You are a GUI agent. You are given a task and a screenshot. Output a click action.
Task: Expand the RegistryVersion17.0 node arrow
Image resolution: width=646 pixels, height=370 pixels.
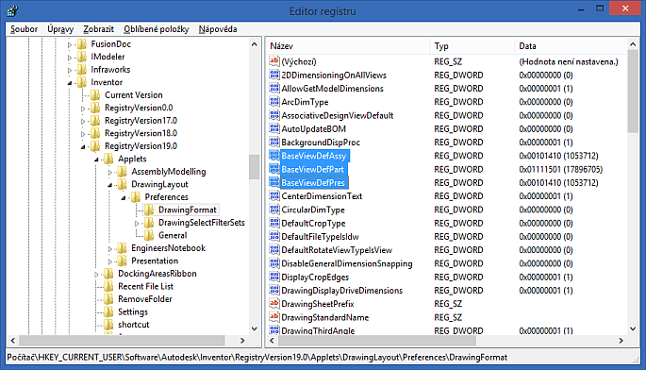tap(83, 121)
